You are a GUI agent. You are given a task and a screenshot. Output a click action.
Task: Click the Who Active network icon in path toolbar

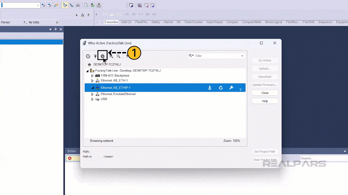83,15
